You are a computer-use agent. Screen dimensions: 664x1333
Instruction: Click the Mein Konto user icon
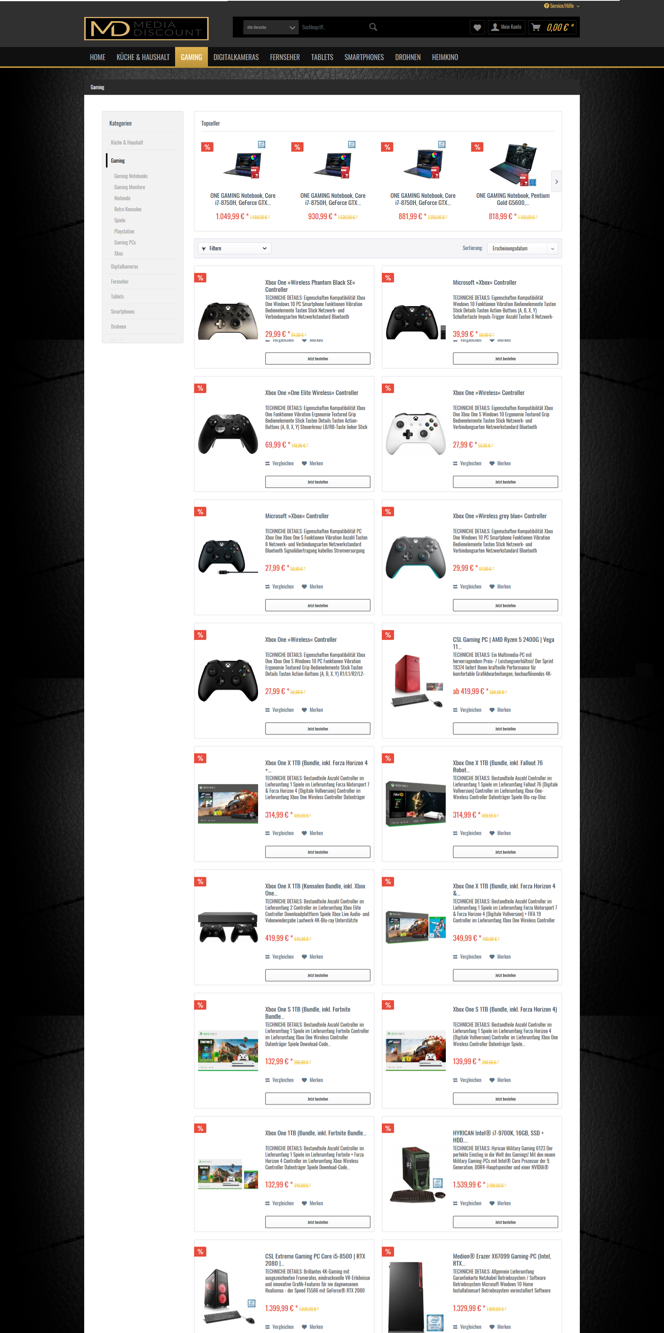(x=495, y=27)
